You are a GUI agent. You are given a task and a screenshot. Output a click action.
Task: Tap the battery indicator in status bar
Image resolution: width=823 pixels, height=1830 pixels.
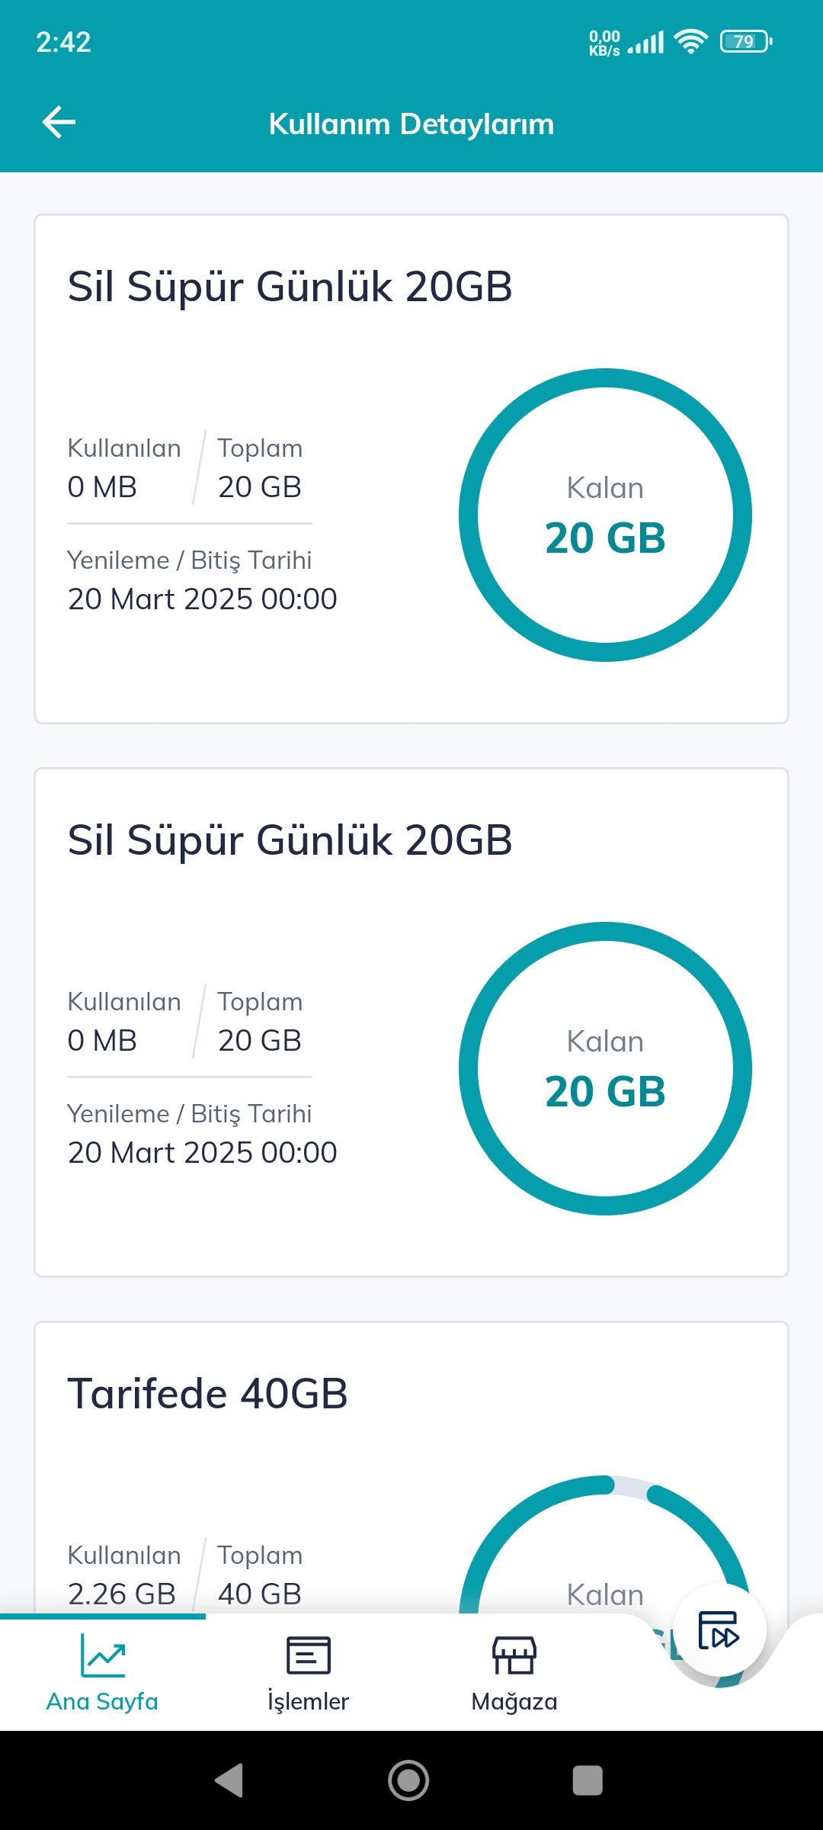point(746,41)
